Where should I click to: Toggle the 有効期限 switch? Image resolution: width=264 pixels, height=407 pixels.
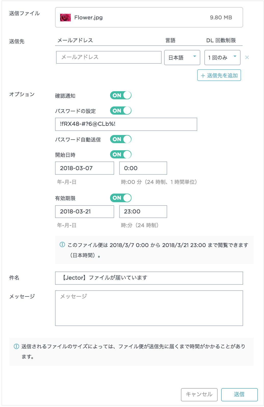tap(121, 198)
